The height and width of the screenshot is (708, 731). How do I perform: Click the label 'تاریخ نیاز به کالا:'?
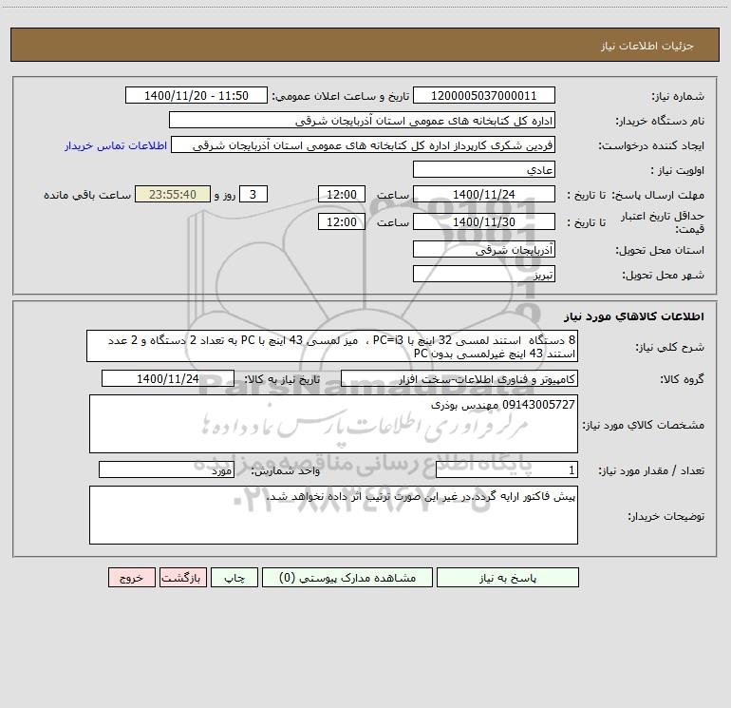[283, 380]
